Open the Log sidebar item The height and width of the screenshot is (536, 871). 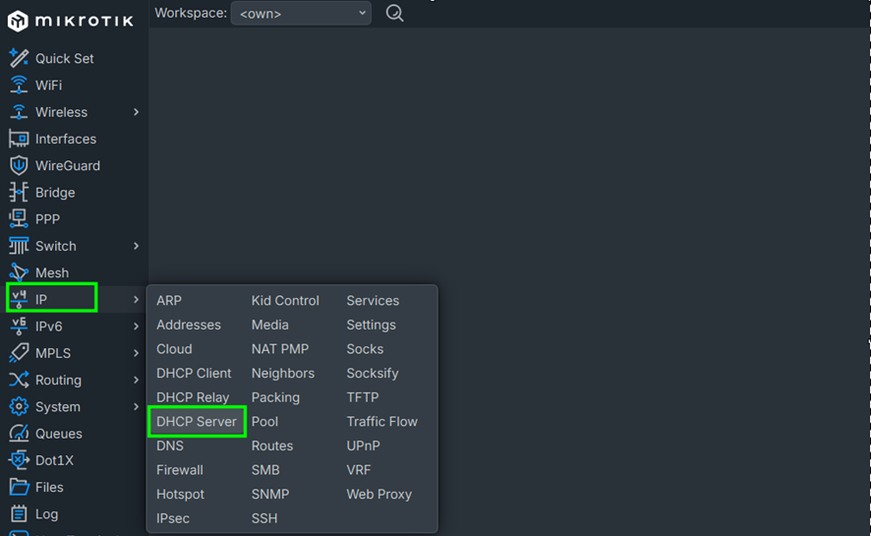46,513
